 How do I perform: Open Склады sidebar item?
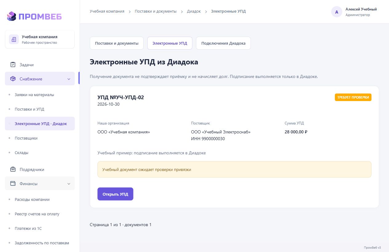click(x=40, y=152)
